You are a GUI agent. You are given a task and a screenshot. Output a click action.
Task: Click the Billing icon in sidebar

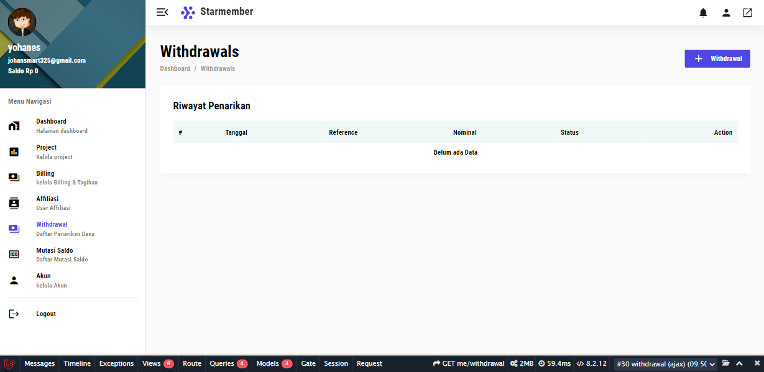point(14,178)
